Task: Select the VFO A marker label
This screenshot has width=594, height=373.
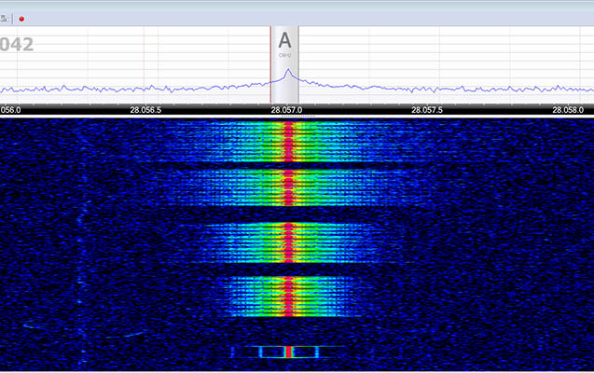Action: click(285, 40)
